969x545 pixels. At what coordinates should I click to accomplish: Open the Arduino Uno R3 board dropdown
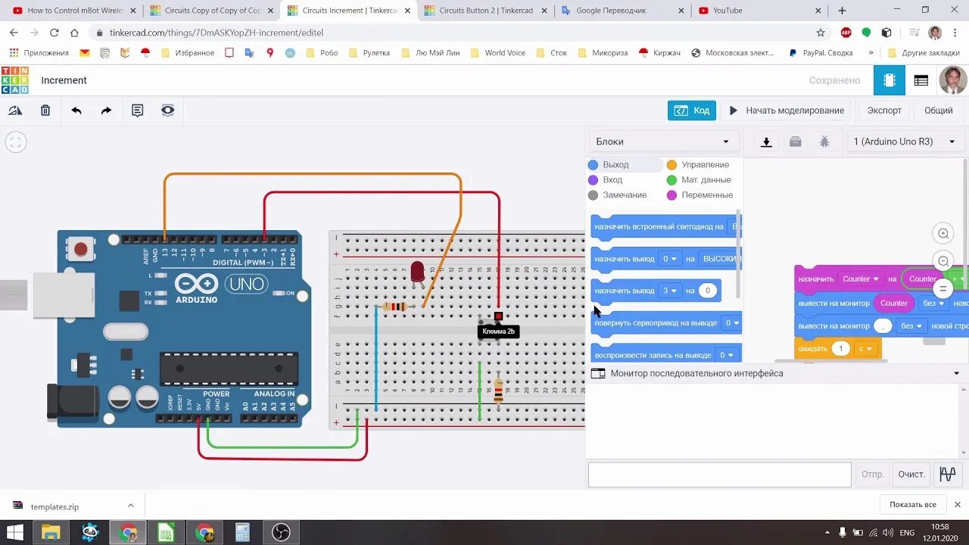tap(905, 142)
